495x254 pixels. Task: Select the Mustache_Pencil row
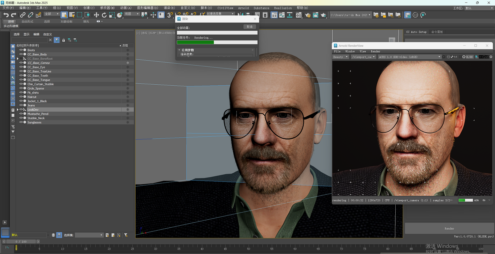(x=75, y=114)
